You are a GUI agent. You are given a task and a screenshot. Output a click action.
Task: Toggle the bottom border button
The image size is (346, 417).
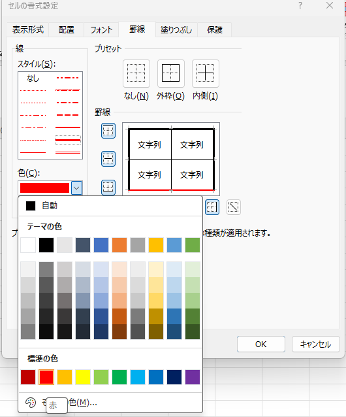108,187
